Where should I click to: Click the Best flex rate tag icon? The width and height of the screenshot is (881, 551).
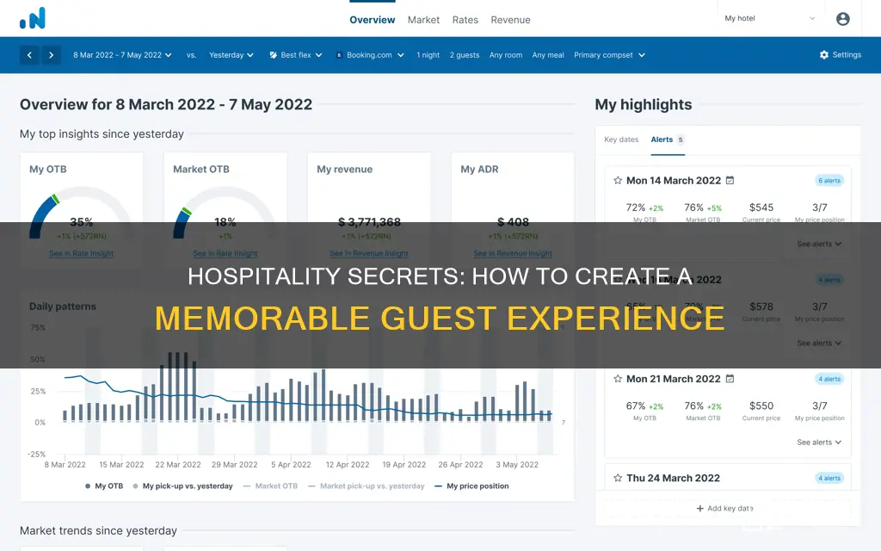click(x=273, y=55)
